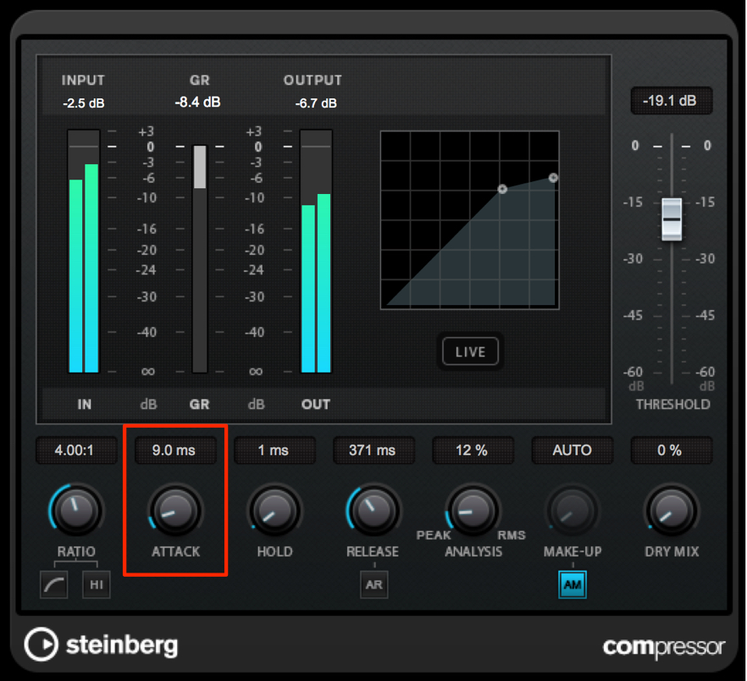Toggle the soft knee curve button
This screenshot has height=681, width=747.
tap(54, 584)
